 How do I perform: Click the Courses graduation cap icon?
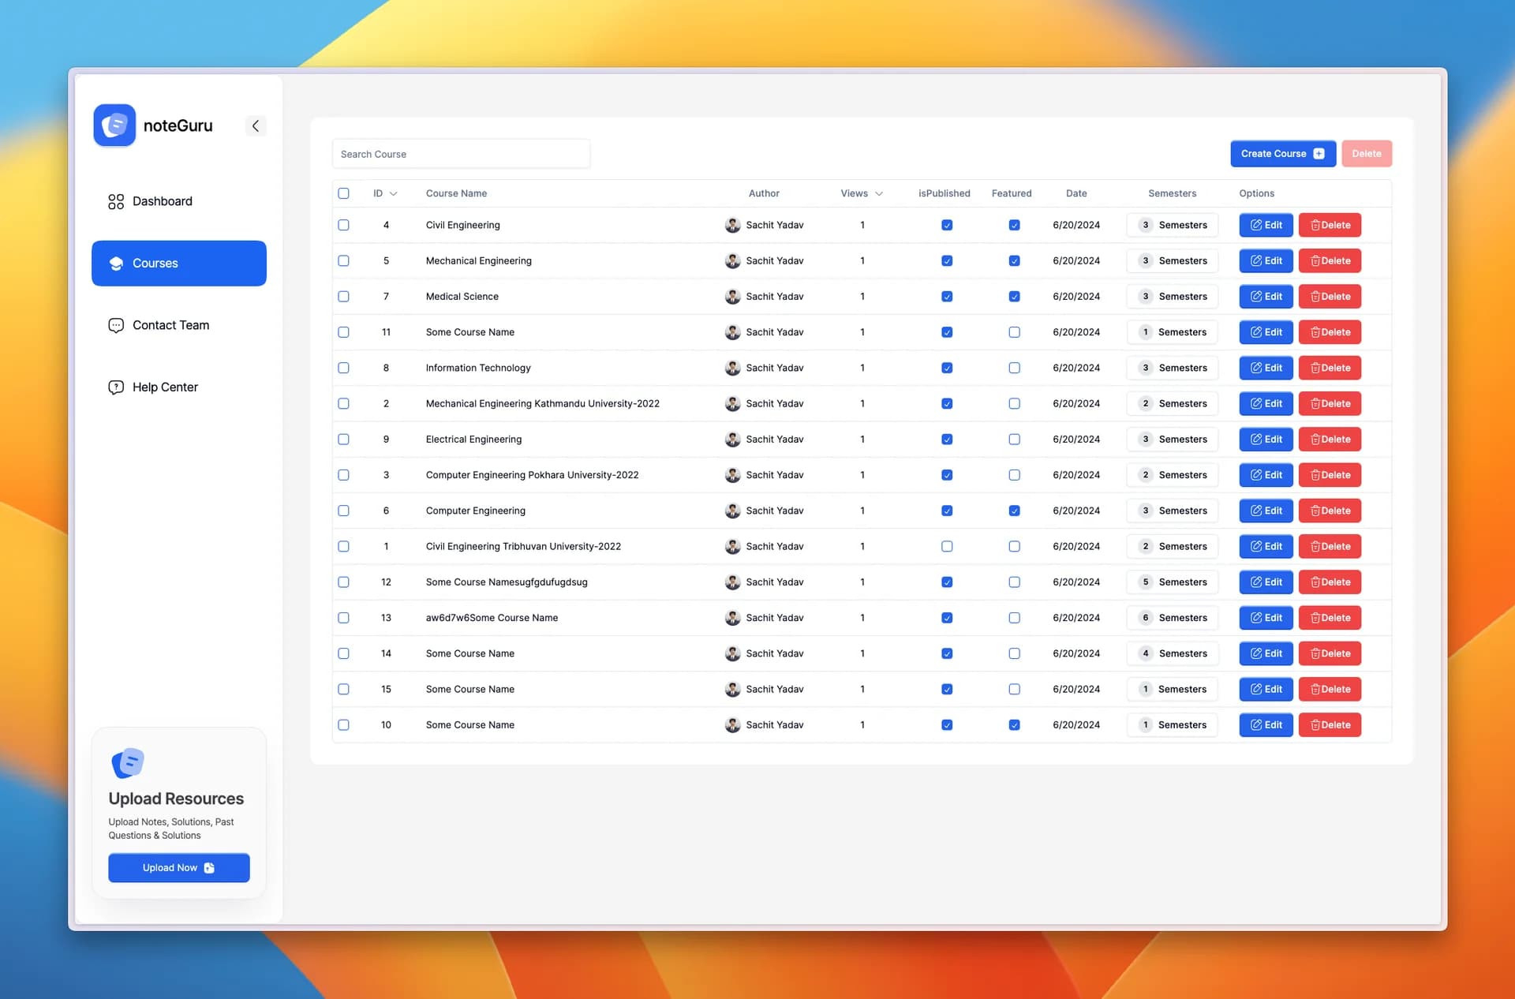coord(116,264)
